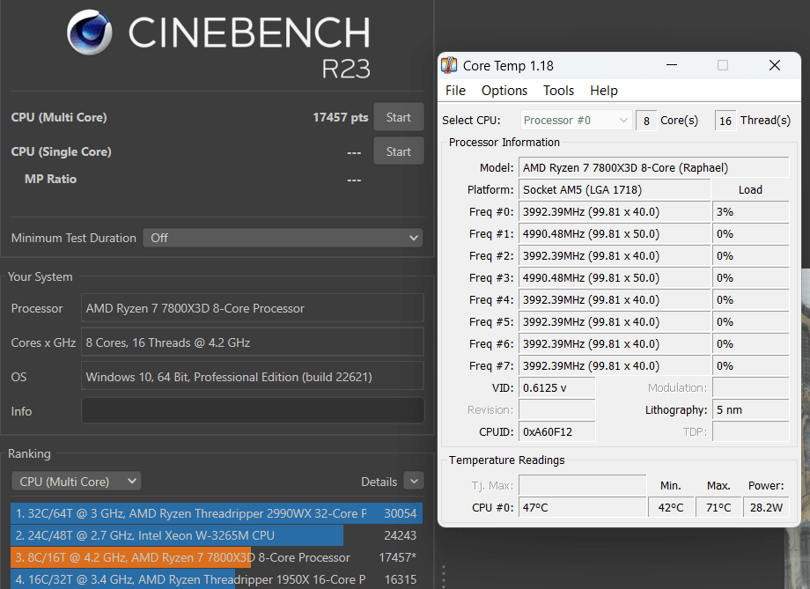Screen dimensions: 810x589
Task: Start the CPU Multi Core test
Action: coord(398,118)
